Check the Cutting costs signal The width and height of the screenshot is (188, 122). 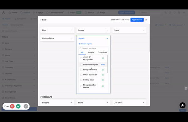[x=81, y=80]
